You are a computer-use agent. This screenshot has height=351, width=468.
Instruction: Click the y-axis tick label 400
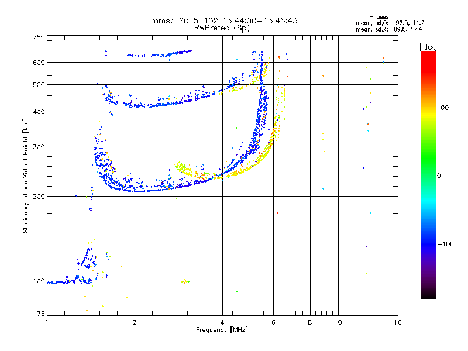coord(39,112)
